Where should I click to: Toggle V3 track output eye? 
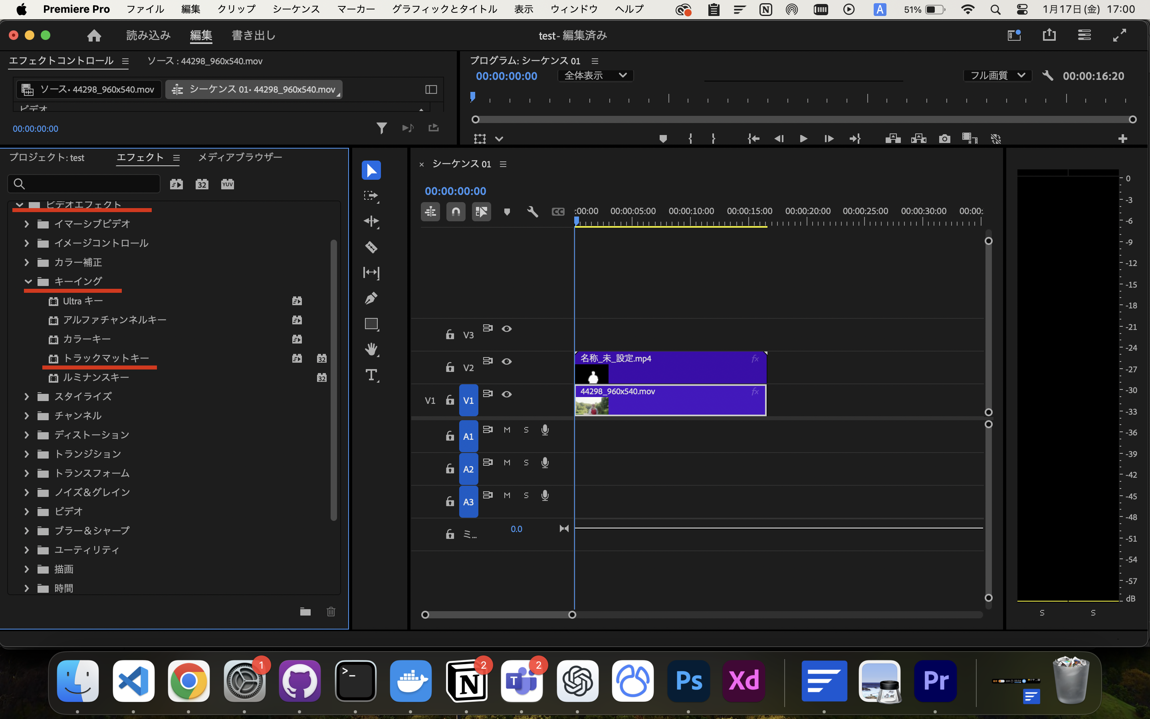pyautogui.click(x=507, y=329)
